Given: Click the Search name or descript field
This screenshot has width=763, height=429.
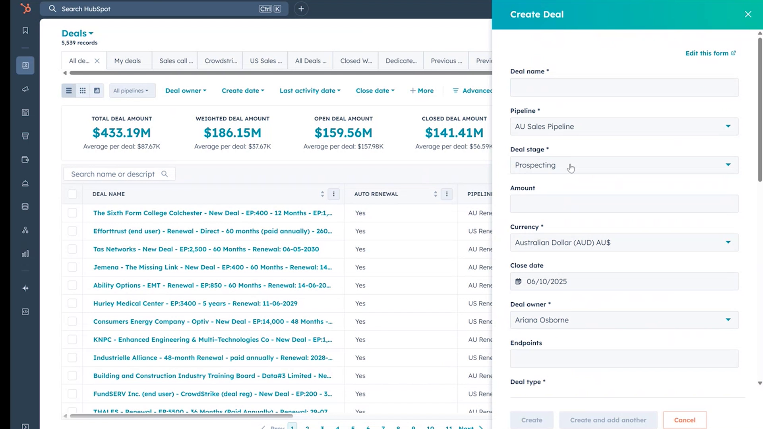Looking at the screenshot, I should tap(119, 174).
